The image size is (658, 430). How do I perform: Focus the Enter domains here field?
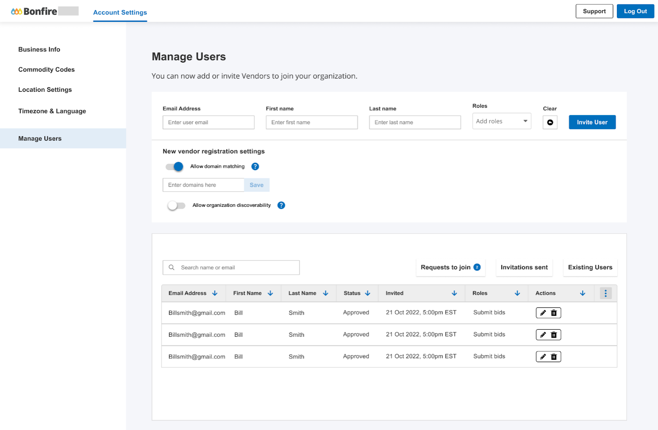tap(204, 185)
